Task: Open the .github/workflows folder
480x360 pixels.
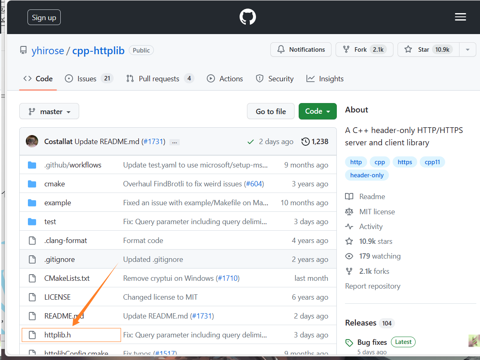Action: (73, 165)
